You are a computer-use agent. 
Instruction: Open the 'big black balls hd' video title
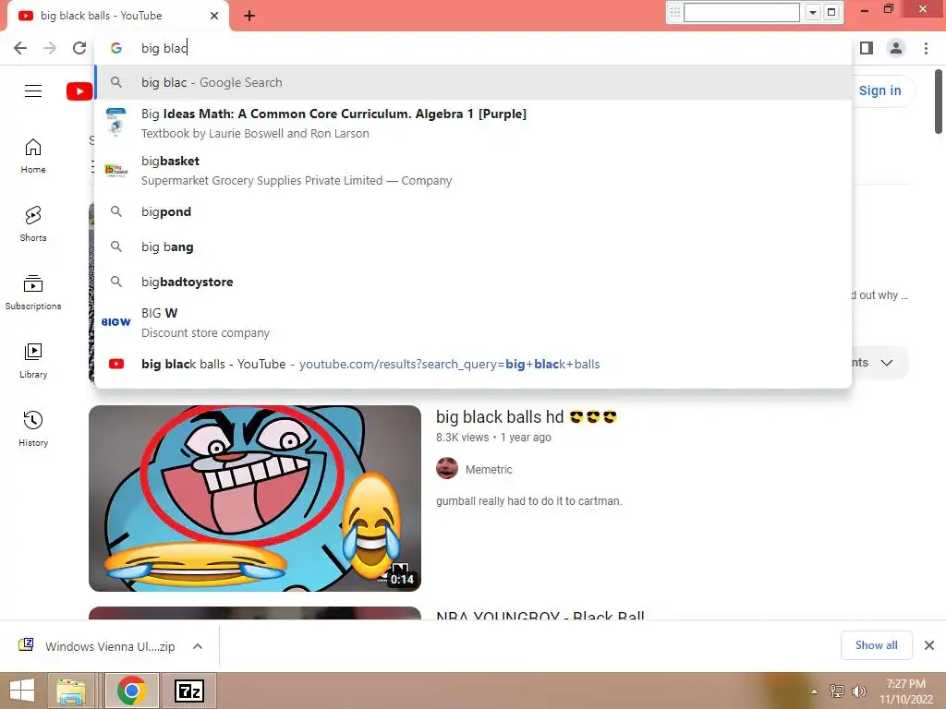point(526,417)
